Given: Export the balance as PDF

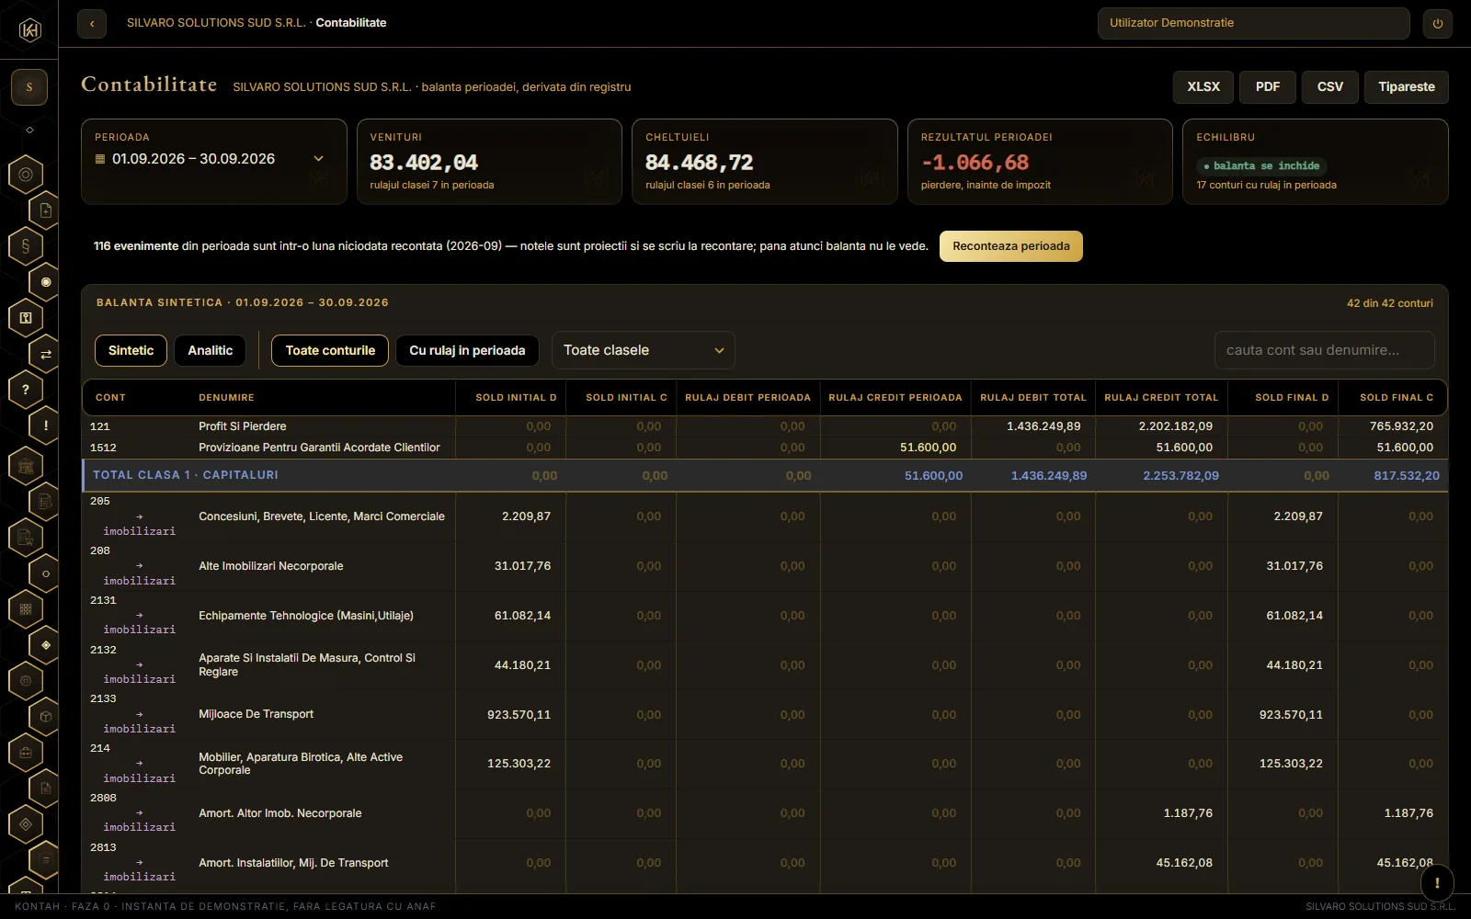Looking at the screenshot, I should (x=1268, y=86).
